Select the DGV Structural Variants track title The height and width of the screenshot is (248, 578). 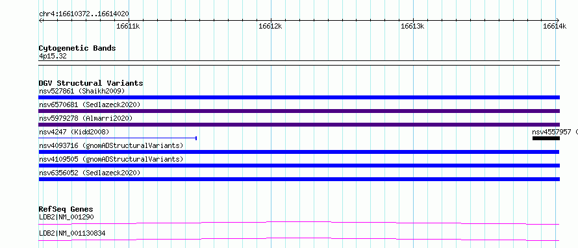pyautogui.click(x=91, y=83)
